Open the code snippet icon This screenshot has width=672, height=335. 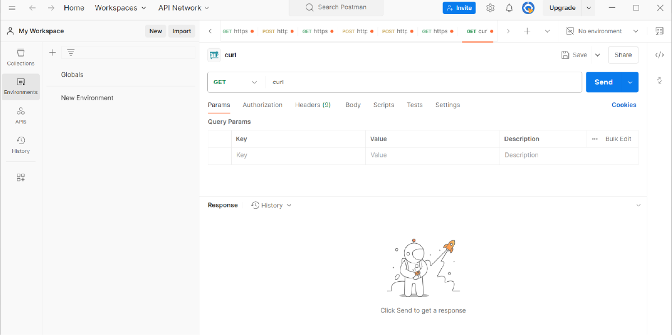coord(660,55)
